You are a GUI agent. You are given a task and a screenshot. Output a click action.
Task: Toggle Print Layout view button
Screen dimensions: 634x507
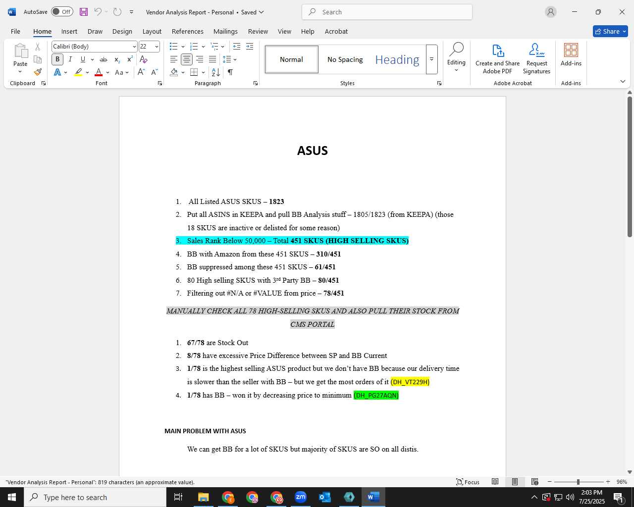[515, 482]
